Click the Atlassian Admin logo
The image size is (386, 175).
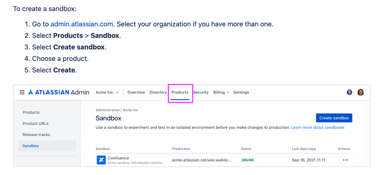(x=59, y=92)
